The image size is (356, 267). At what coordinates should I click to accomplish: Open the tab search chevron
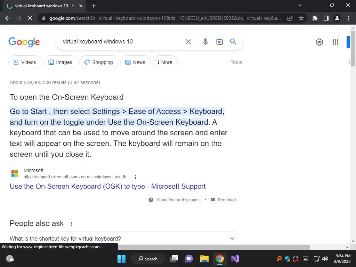[x=300, y=5]
